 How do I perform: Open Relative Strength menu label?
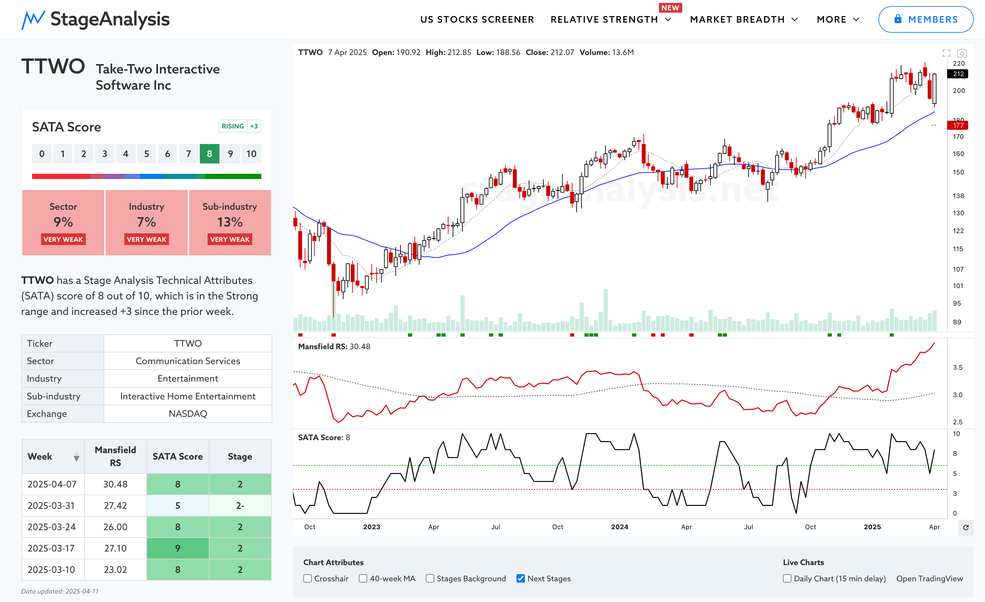[604, 19]
